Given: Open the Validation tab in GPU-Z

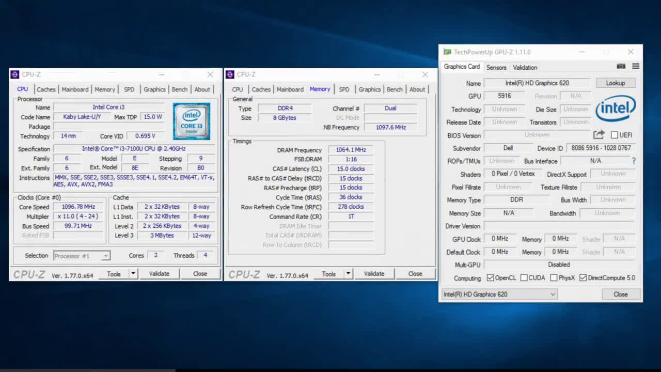Looking at the screenshot, I should click(x=525, y=68).
